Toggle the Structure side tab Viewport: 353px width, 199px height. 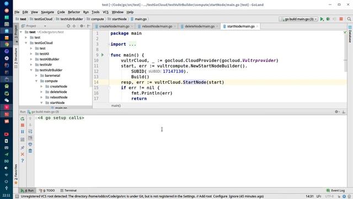pos(16,57)
